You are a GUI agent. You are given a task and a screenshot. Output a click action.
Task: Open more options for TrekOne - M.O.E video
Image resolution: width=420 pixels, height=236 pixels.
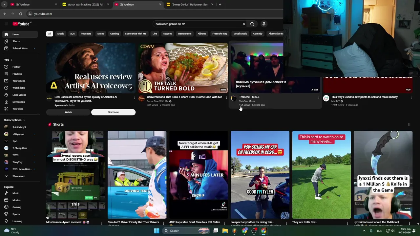coord(319,97)
